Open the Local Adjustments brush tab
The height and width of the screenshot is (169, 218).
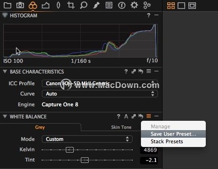96,5
